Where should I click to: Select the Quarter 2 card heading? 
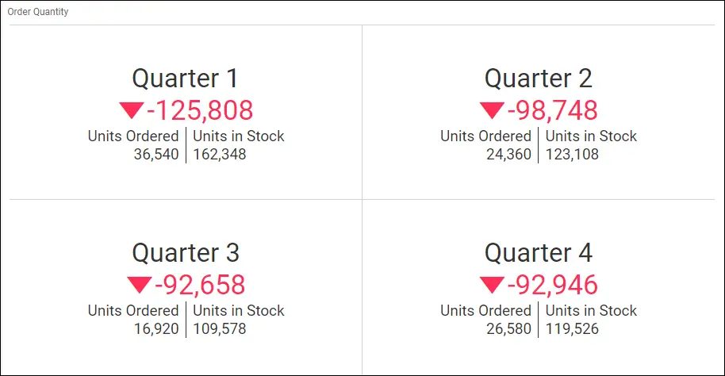point(538,78)
